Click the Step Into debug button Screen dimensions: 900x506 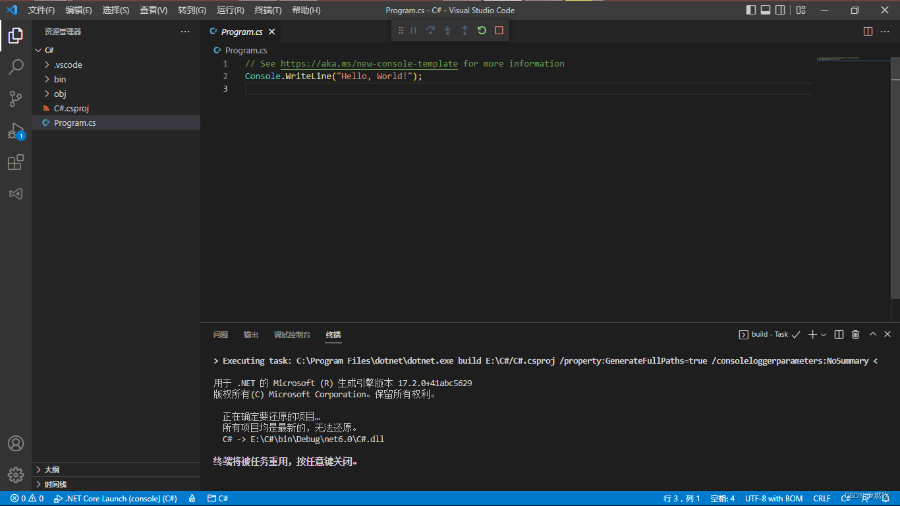coord(447,30)
